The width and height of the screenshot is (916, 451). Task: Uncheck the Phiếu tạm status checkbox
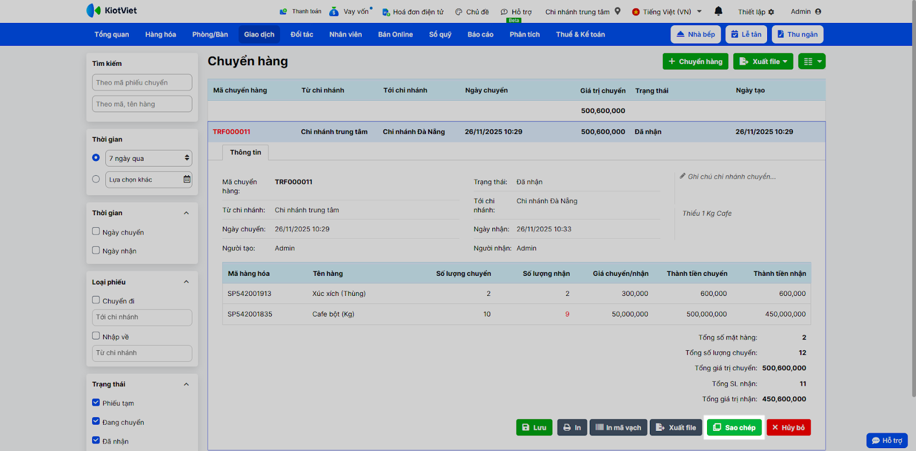pos(96,402)
